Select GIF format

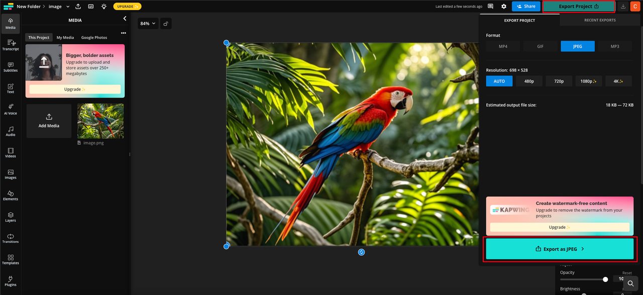(x=541, y=46)
